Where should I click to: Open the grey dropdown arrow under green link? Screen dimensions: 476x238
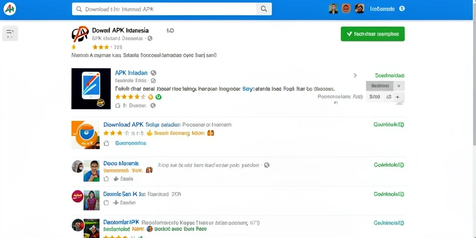coord(399,86)
